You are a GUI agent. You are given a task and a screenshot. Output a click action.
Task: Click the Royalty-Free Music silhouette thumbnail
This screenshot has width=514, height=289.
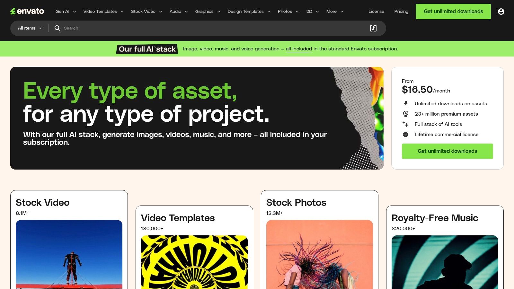445,262
